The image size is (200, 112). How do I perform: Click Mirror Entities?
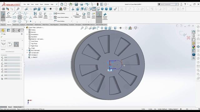[x=59, y=13]
